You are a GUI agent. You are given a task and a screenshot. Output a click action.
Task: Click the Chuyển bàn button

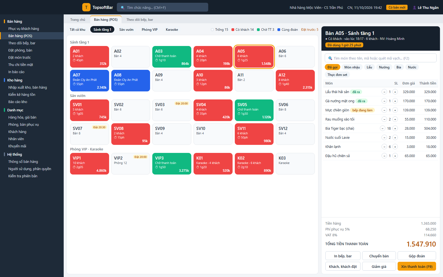[x=379, y=256]
